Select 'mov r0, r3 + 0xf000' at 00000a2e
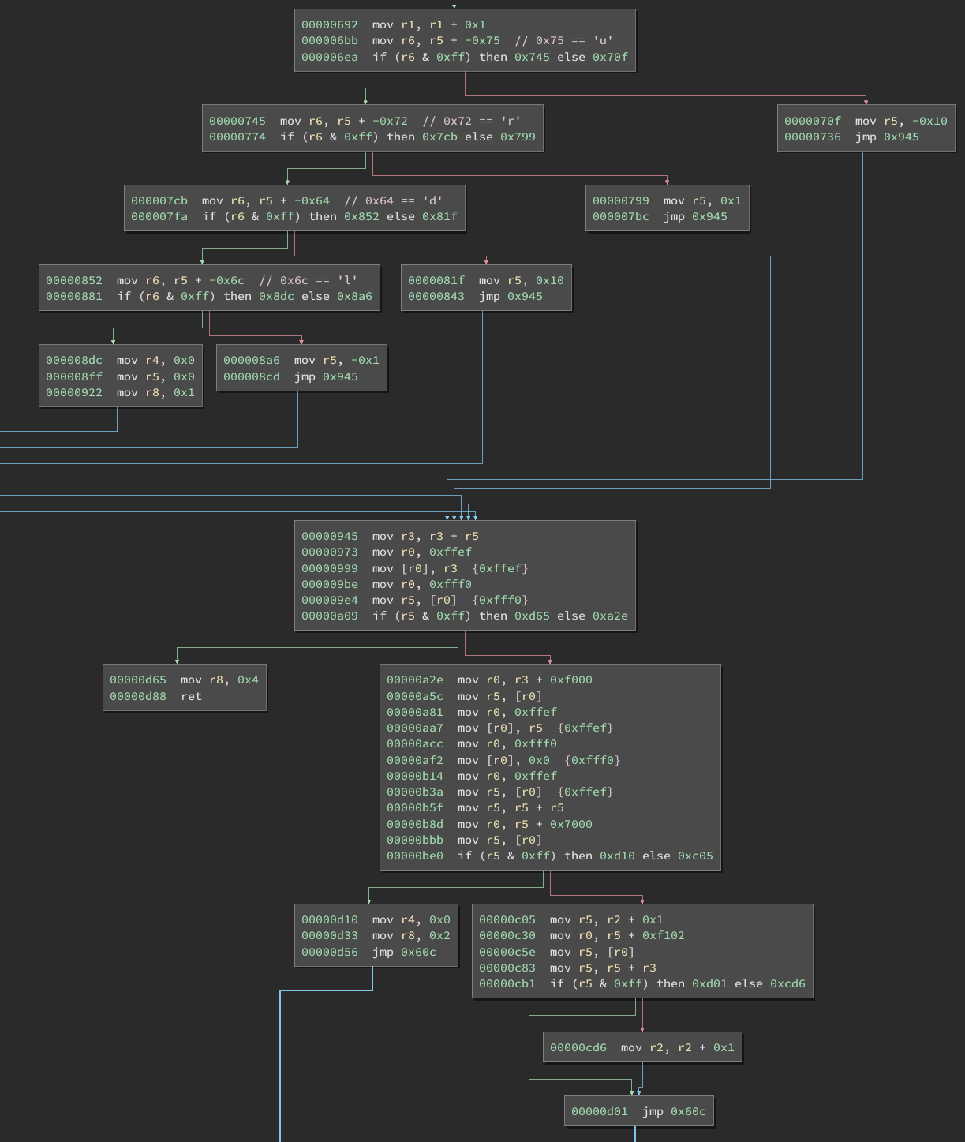 pos(525,680)
